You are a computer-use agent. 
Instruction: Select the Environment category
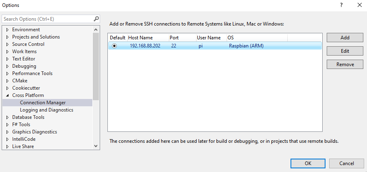point(26,30)
